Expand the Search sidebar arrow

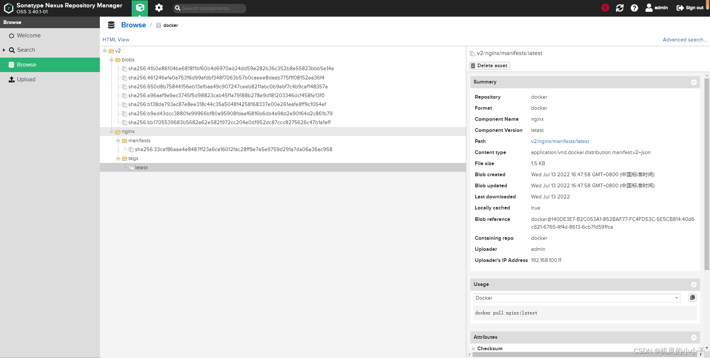(4, 50)
